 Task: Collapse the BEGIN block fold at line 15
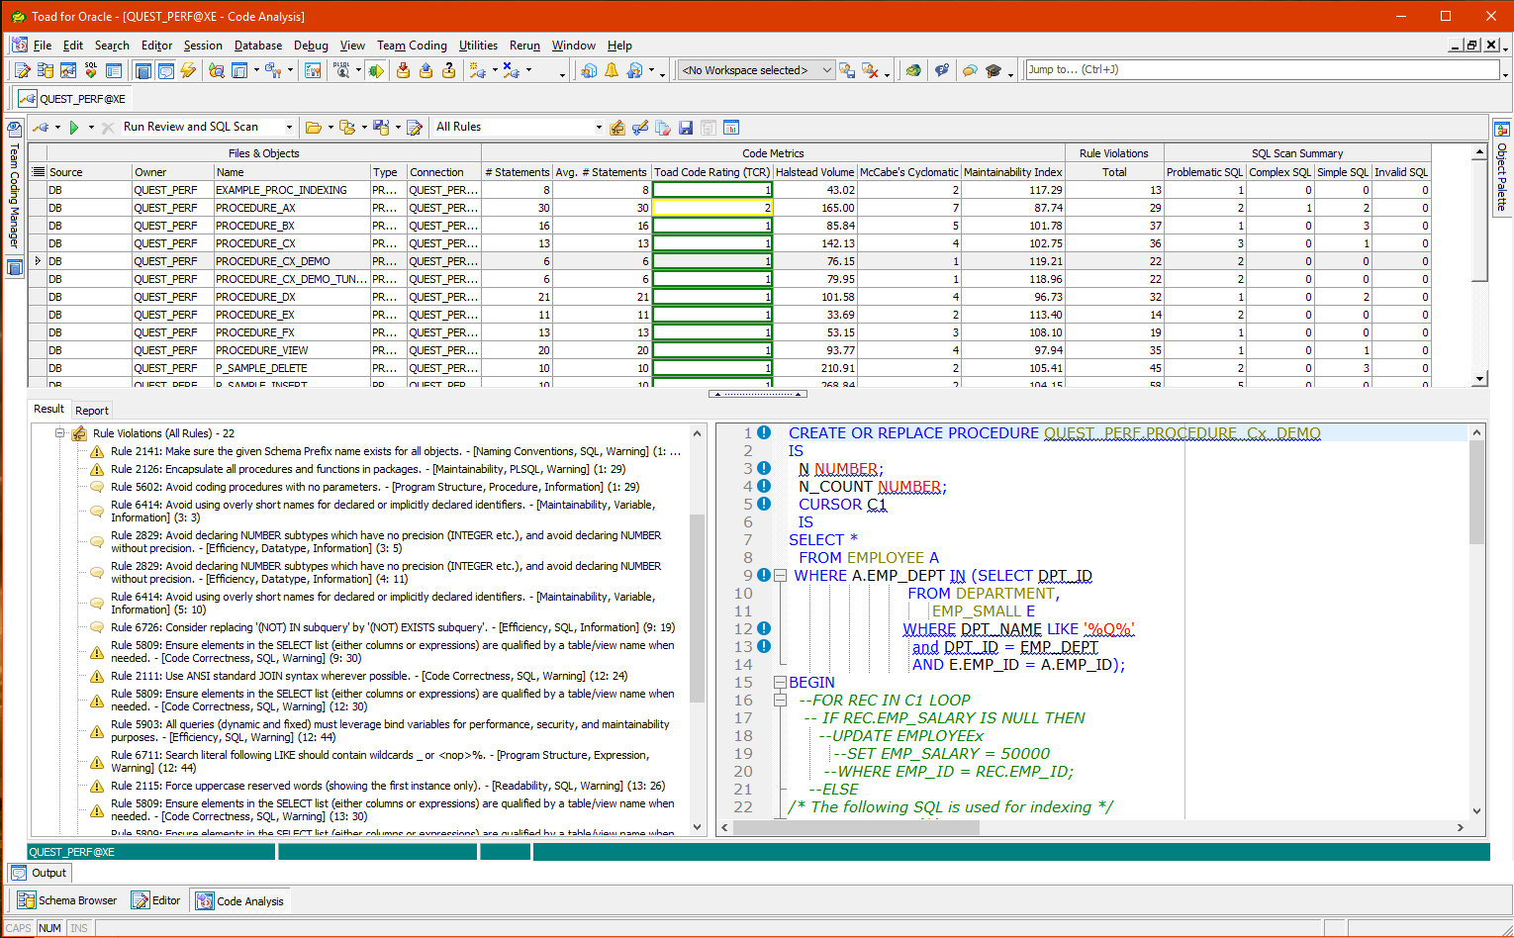(780, 682)
